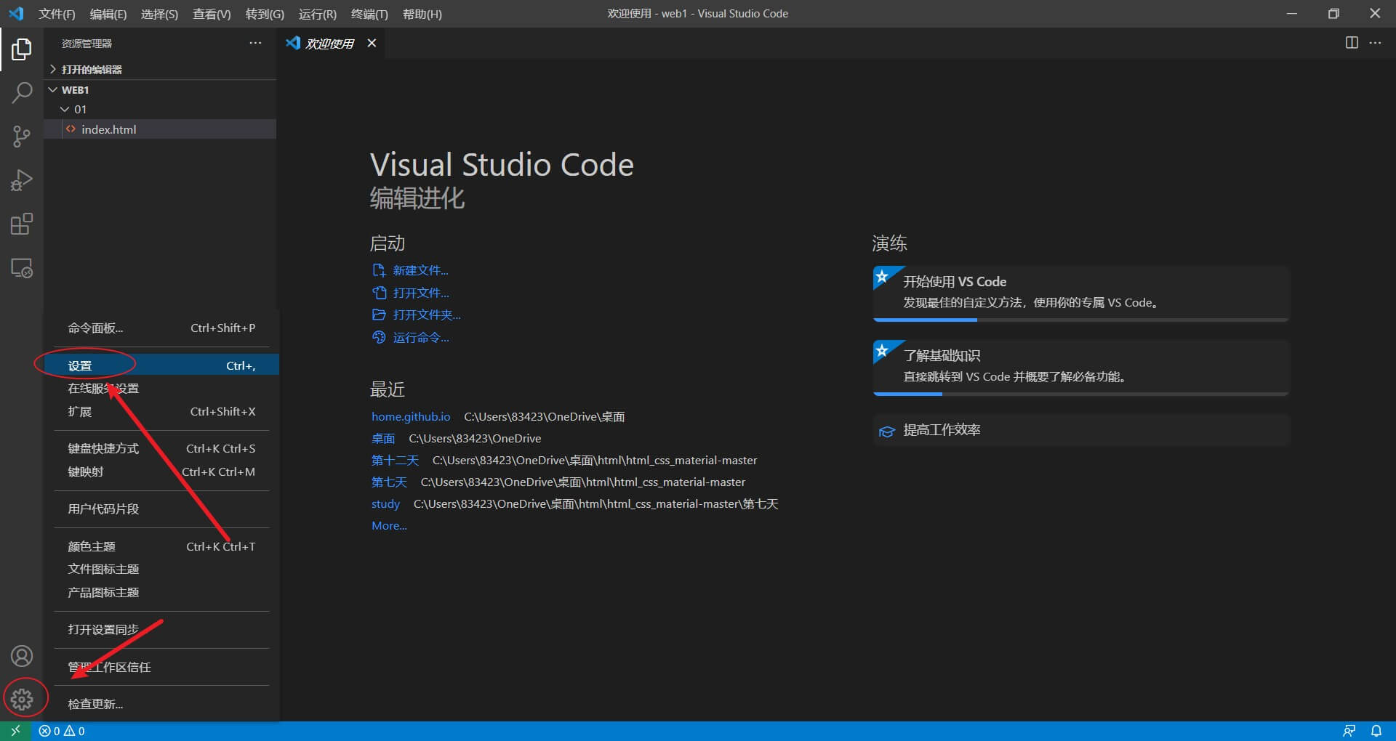Image resolution: width=1396 pixels, height=741 pixels.
Task: Open recent folder study
Action: pyautogui.click(x=385, y=503)
